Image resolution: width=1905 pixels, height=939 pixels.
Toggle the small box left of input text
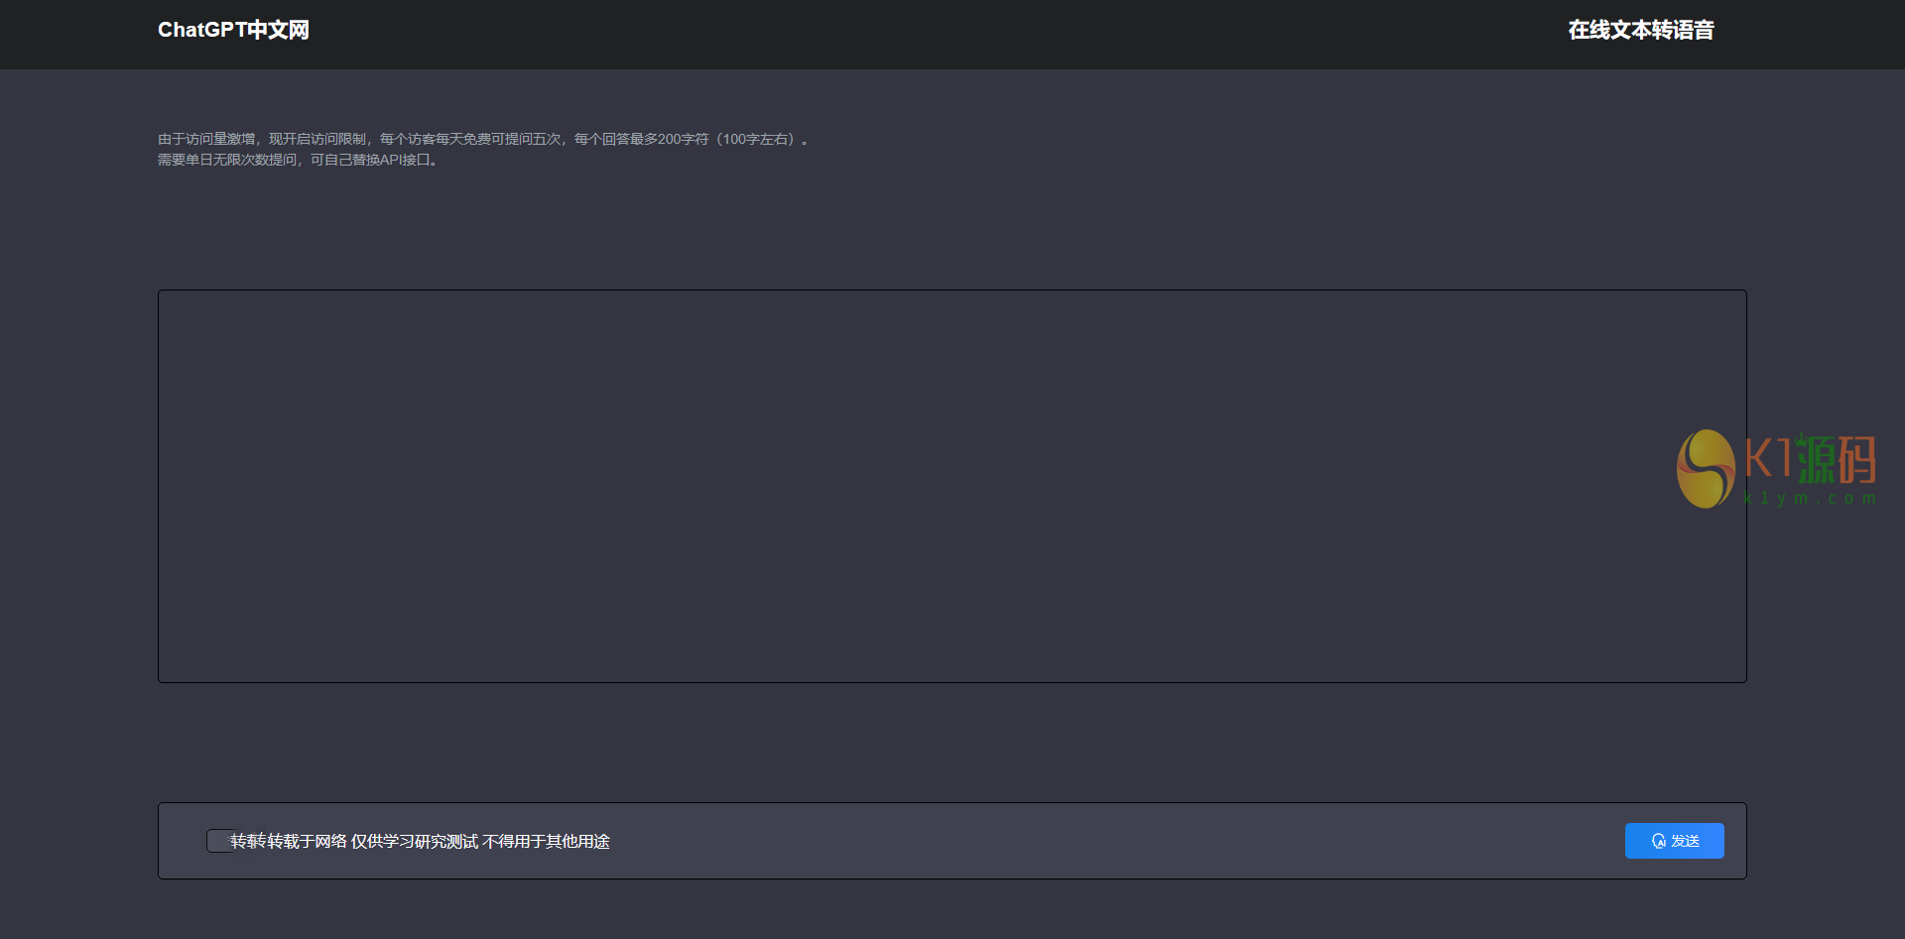point(218,841)
